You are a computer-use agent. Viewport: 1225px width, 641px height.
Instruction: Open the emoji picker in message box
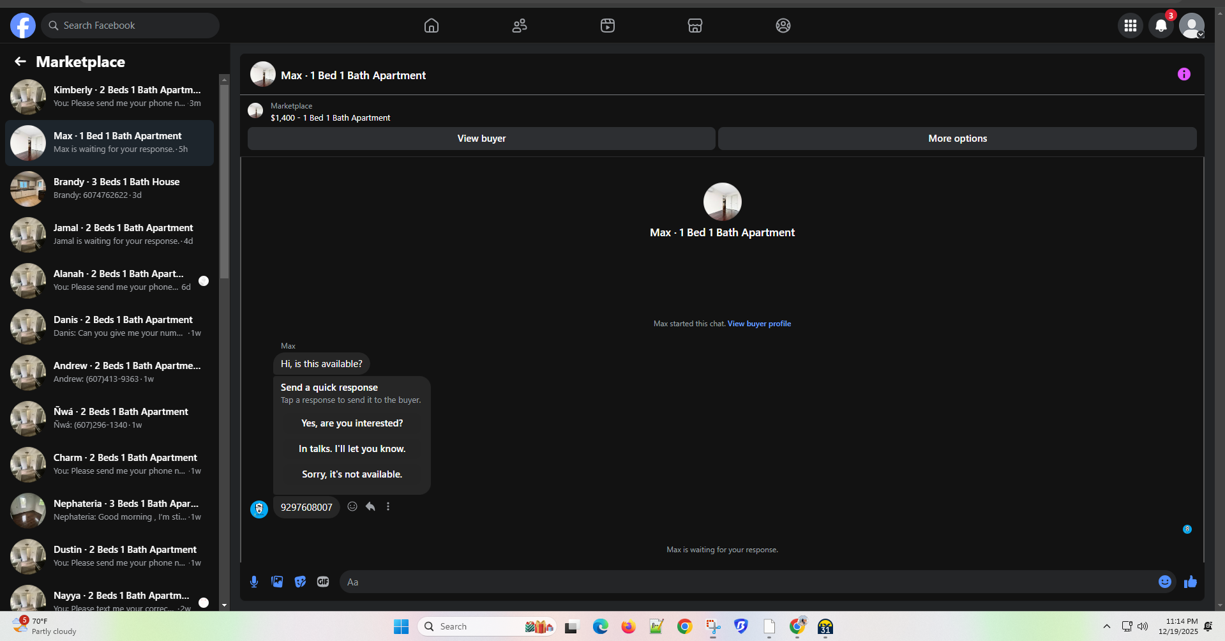[x=1165, y=582]
